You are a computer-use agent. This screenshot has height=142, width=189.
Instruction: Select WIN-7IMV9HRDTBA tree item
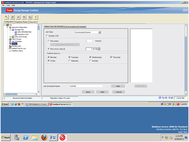[x=24, y=32]
